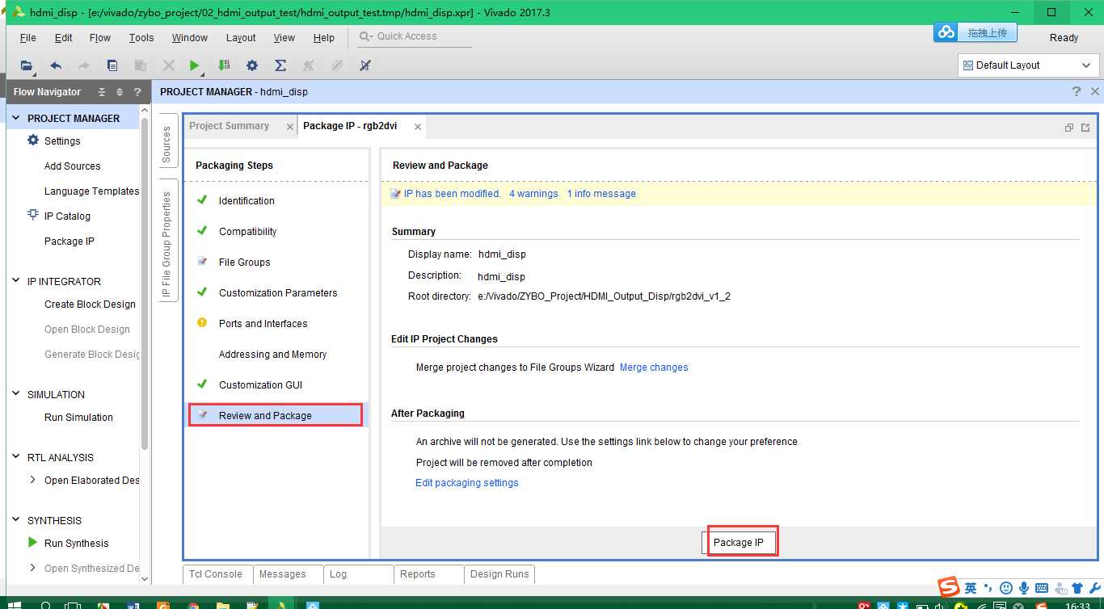Expand Open Elaborated Design item

pos(32,480)
